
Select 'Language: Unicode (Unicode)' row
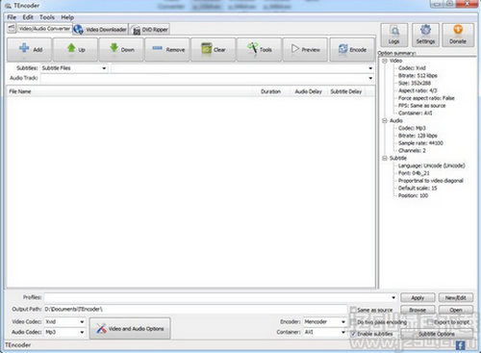431,165
